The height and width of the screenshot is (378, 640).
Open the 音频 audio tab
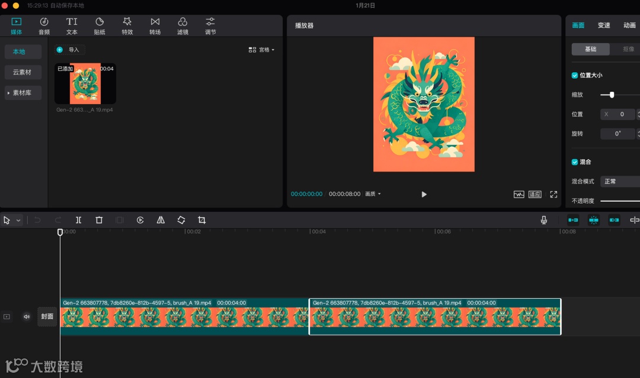point(44,26)
